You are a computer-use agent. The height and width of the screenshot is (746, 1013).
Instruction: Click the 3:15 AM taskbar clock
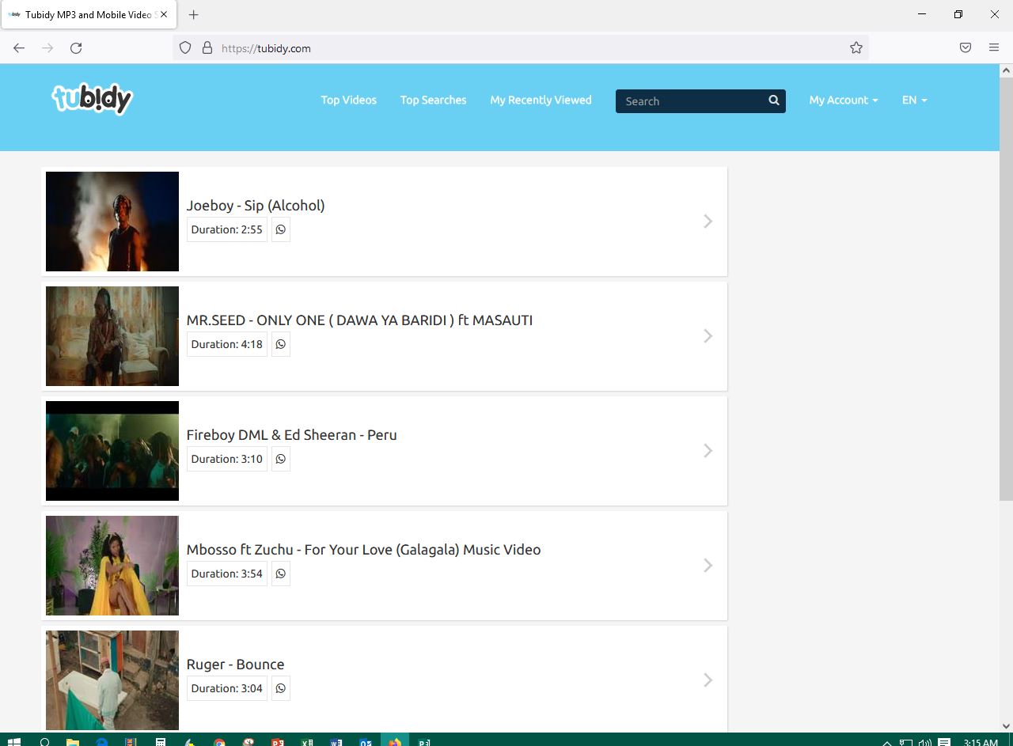coord(981,742)
